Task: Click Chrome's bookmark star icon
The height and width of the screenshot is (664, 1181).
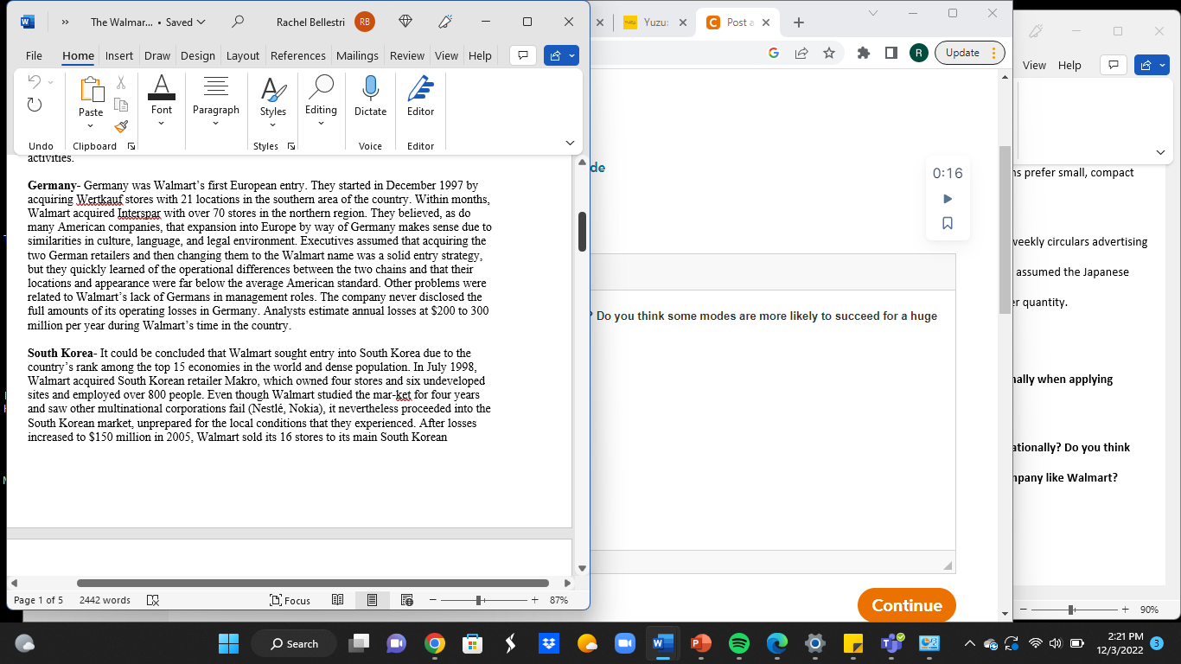Action: coord(829,53)
